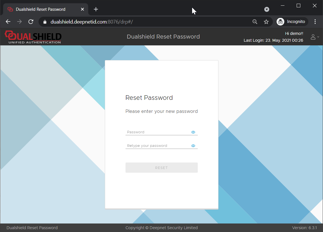
Task: Open the zoom magnifier control
Action: click(x=255, y=22)
